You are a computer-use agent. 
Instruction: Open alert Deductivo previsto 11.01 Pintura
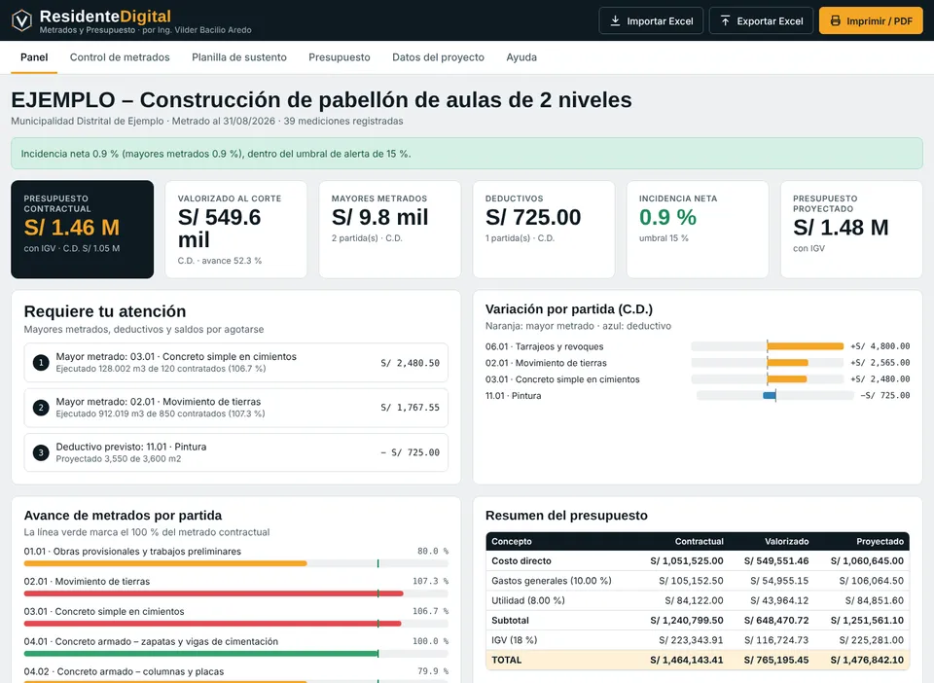[x=235, y=452]
